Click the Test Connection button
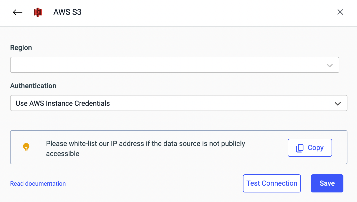Image resolution: width=357 pixels, height=202 pixels. [272, 183]
